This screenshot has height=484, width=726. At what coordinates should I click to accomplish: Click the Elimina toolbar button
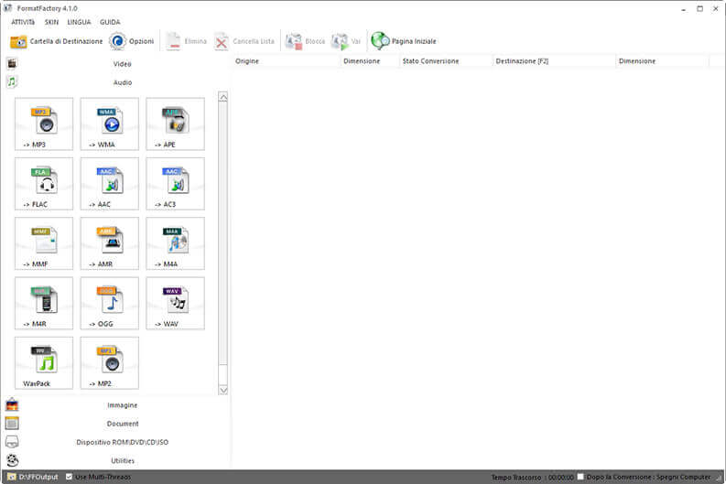(186, 41)
